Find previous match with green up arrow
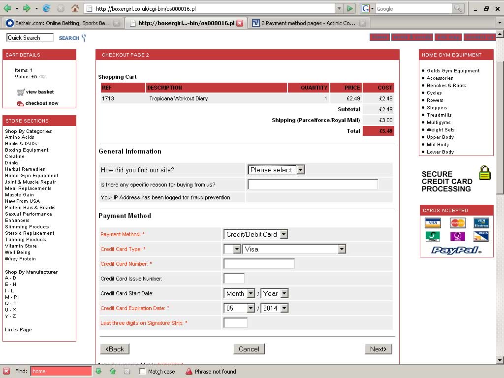Screen dimensions: 504x378 tap(113, 371)
